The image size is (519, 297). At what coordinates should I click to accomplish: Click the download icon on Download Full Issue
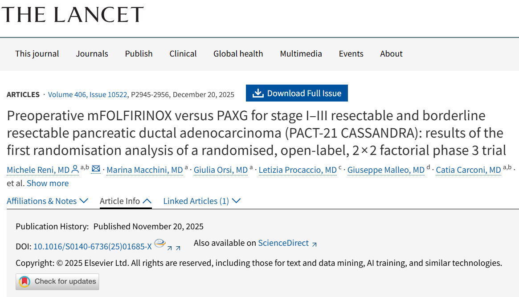pos(258,93)
